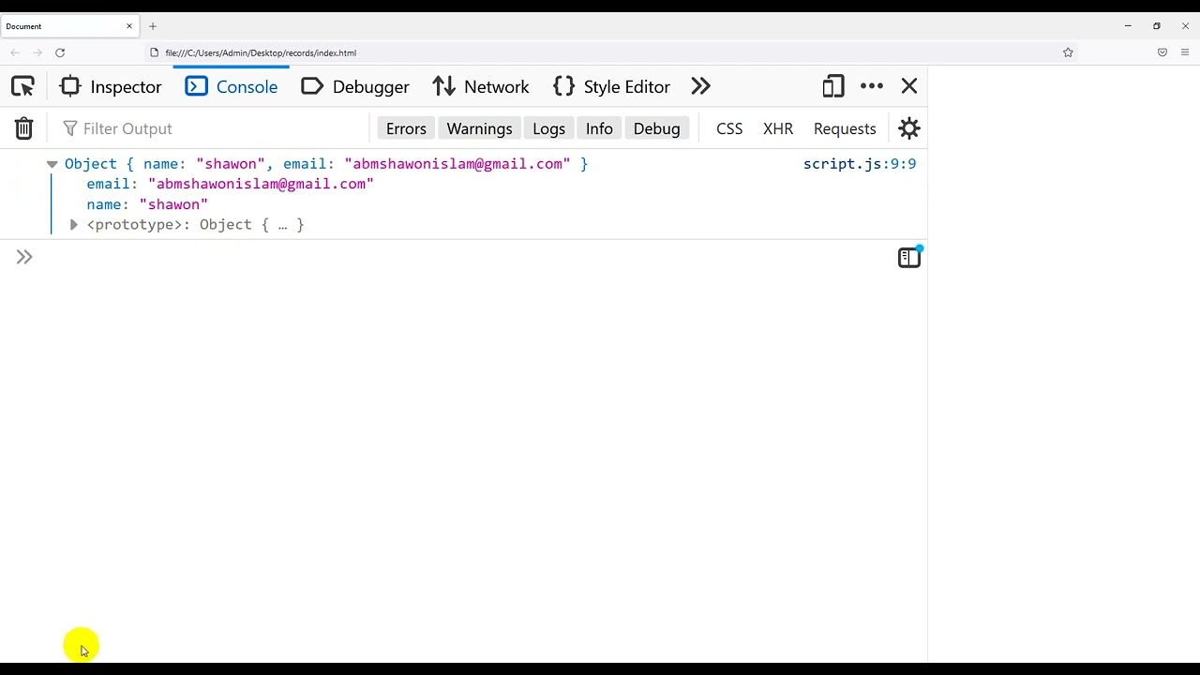Open script.js:9:9 source link
1200x675 pixels.
pyautogui.click(x=860, y=164)
